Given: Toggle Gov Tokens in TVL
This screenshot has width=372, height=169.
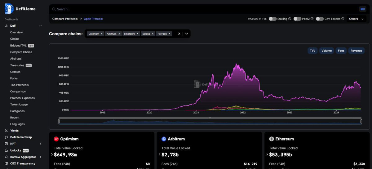Looking at the screenshot, I should [x=320, y=19].
